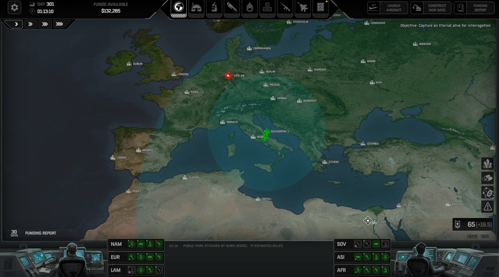Toggle the alloy pipes map overlay
The image size is (499, 277).
pos(487,178)
